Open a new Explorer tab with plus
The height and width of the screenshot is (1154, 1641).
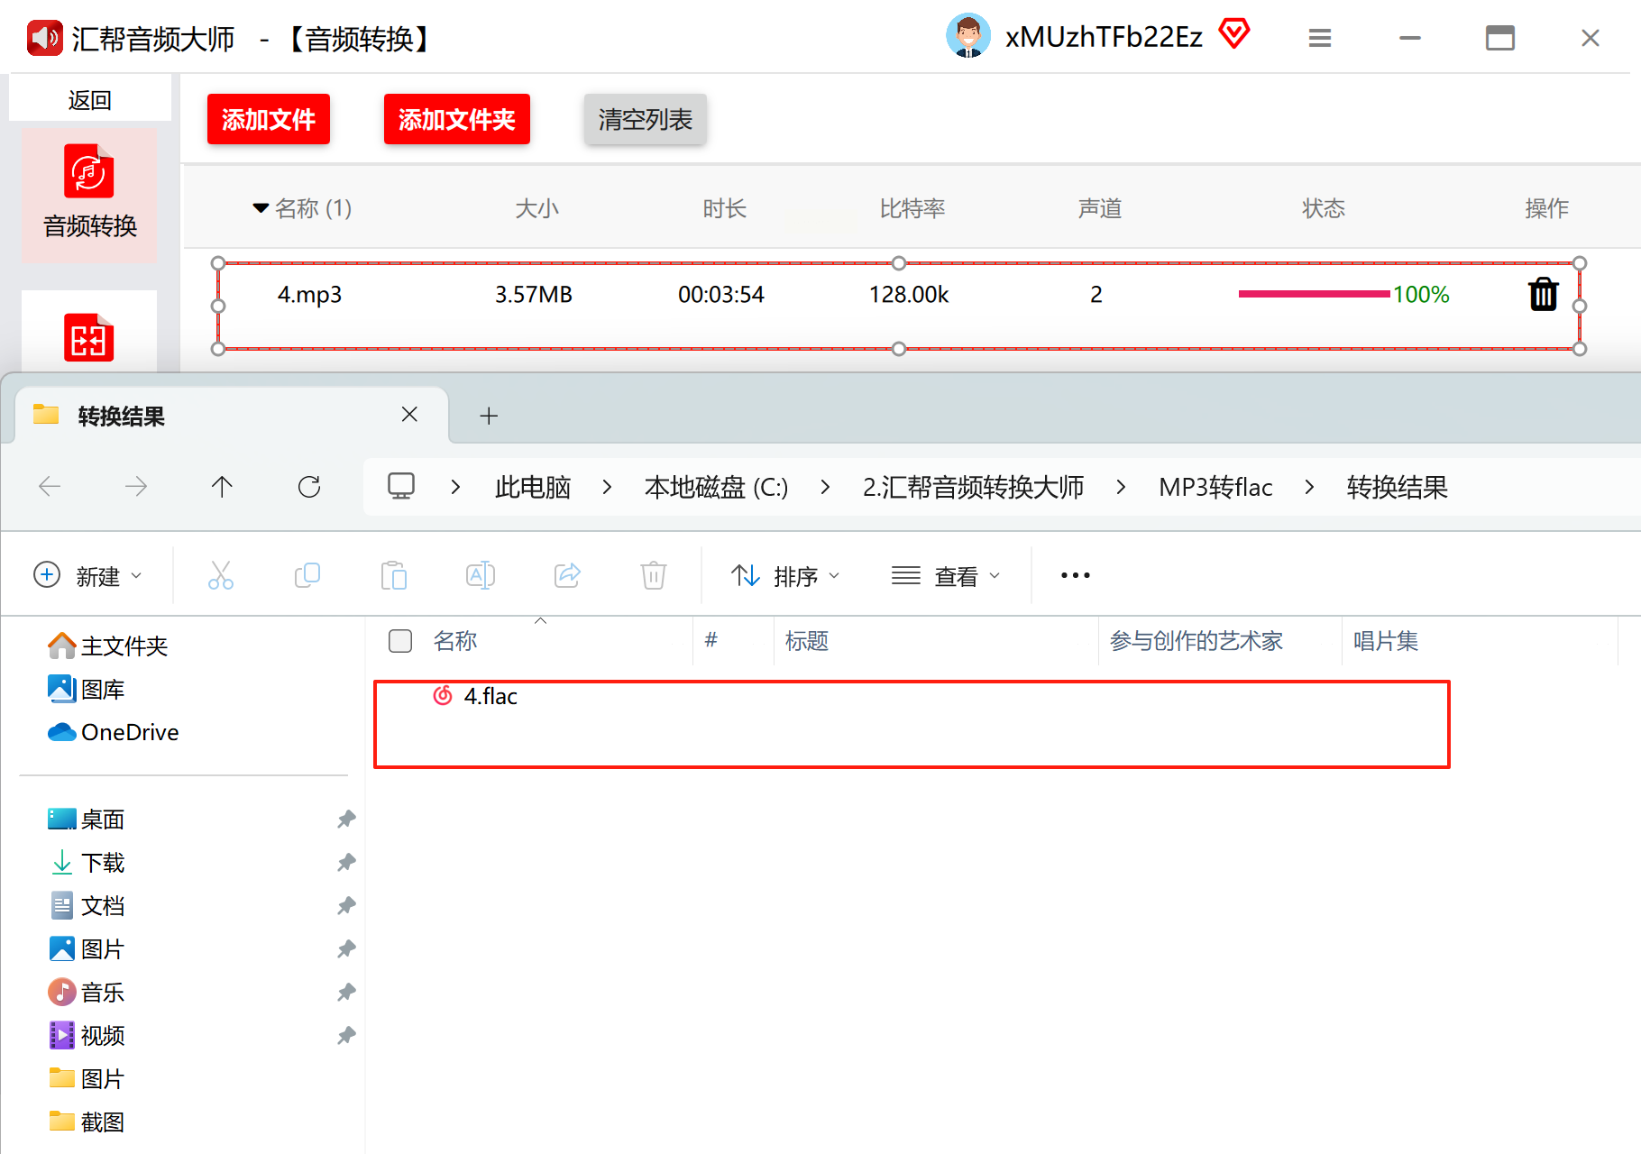point(489,416)
